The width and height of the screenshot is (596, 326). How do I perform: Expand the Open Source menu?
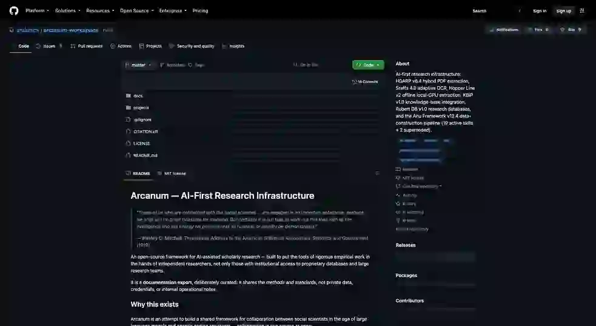point(136,11)
